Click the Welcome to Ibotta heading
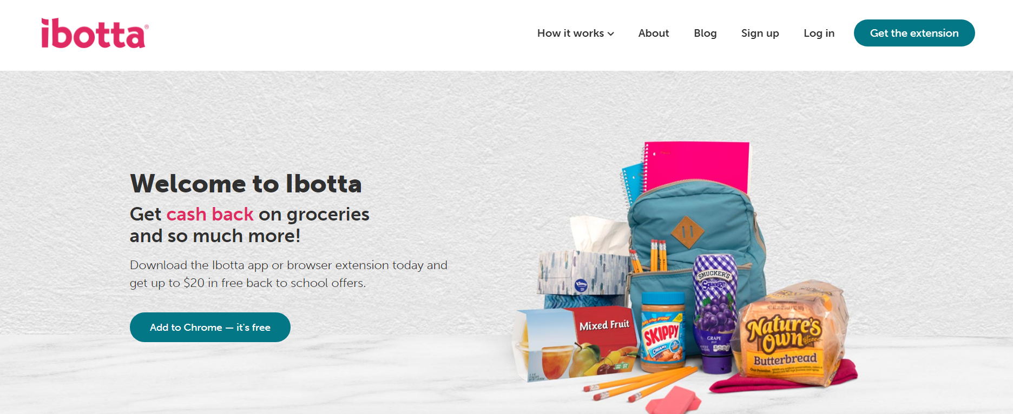The image size is (1013, 414). coord(246,183)
